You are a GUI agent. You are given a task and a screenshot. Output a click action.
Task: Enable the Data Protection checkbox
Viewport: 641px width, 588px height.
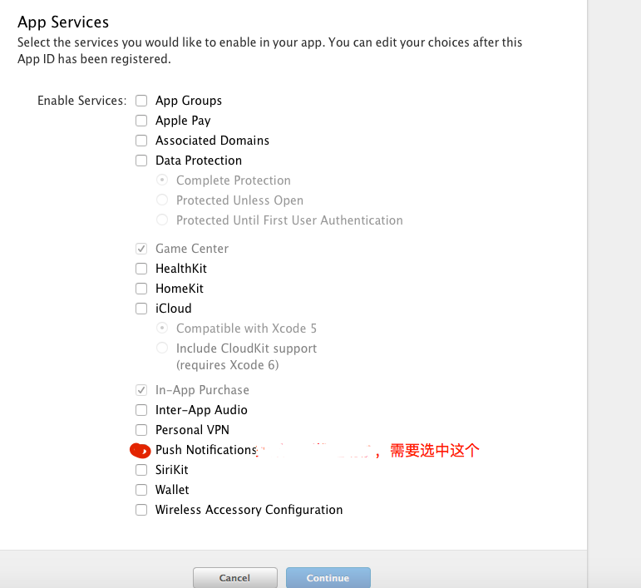[141, 161]
